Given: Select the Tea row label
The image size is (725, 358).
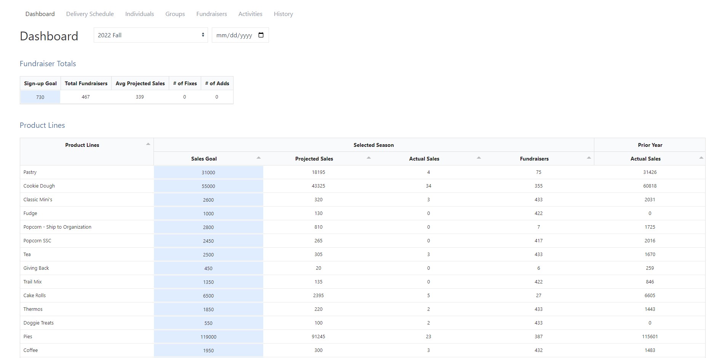Looking at the screenshot, I should click(x=27, y=254).
